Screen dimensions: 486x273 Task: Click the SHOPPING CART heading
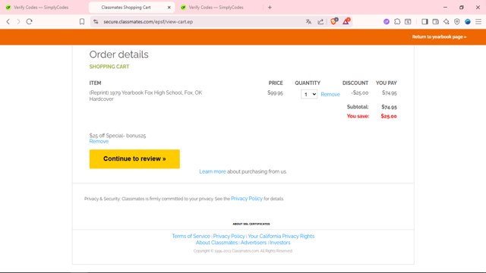[x=109, y=67]
